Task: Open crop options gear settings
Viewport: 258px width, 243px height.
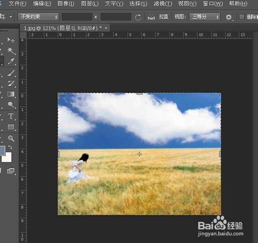Action: (x=229, y=17)
